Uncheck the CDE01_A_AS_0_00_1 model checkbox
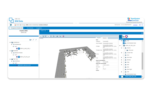 (19, 49)
